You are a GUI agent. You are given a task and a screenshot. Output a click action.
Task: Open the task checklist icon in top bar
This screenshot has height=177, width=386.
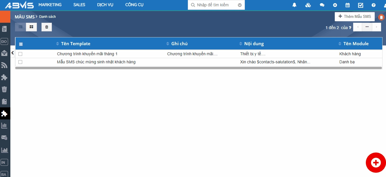click(x=360, y=5)
